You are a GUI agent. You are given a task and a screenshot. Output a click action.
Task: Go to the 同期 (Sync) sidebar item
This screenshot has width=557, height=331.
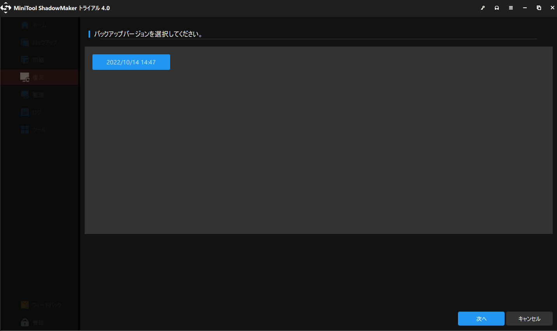(x=39, y=60)
